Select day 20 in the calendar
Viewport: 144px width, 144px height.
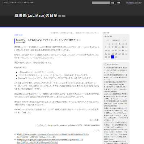(x=126, y=50)
